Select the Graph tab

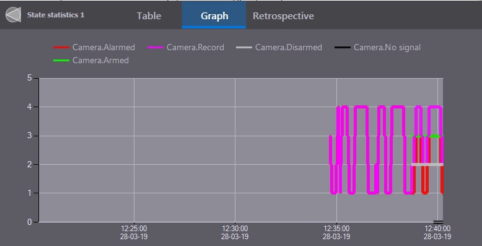coord(214,15)
